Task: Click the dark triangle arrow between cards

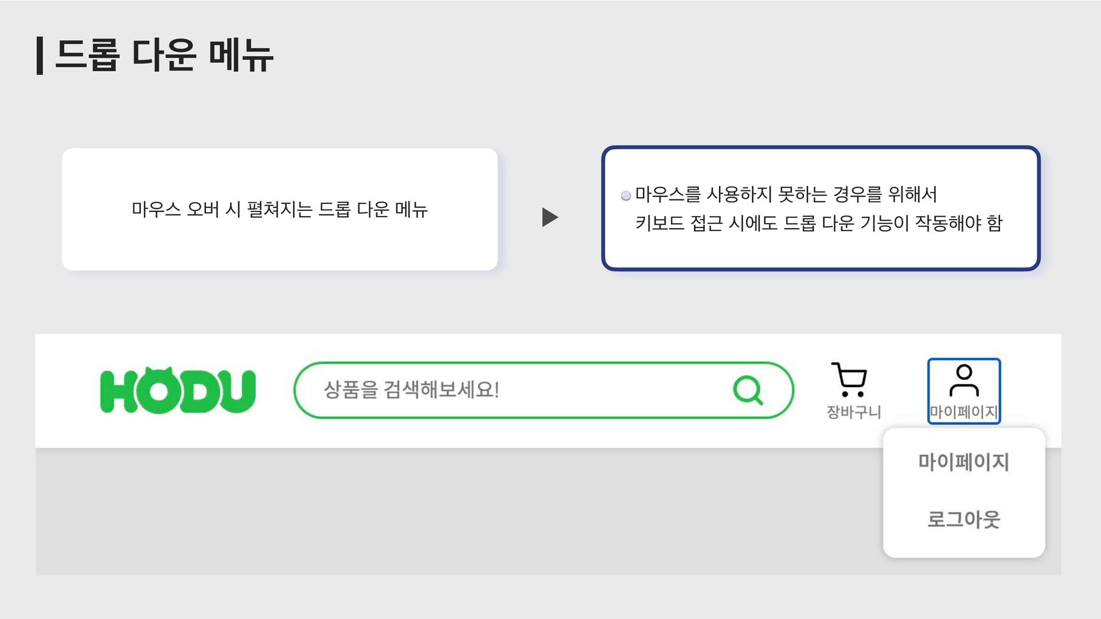Action: tap(550, 217)
